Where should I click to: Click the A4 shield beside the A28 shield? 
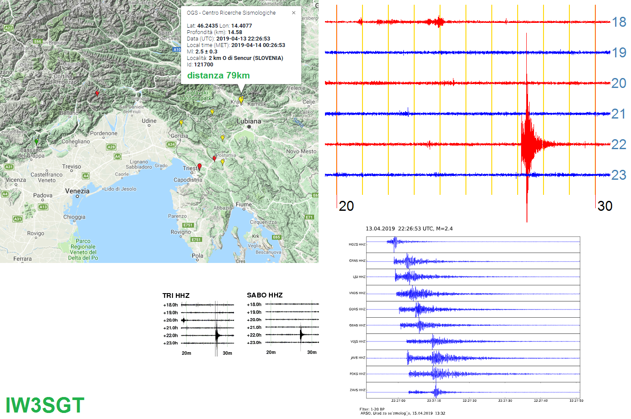coord(118,156)
